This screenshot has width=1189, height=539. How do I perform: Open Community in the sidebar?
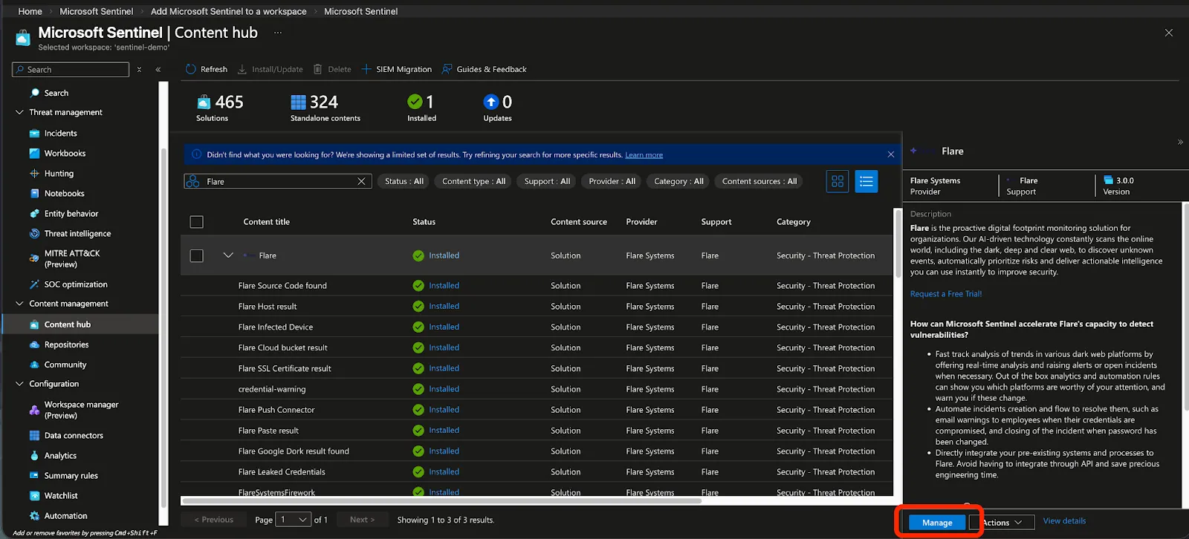65,365
